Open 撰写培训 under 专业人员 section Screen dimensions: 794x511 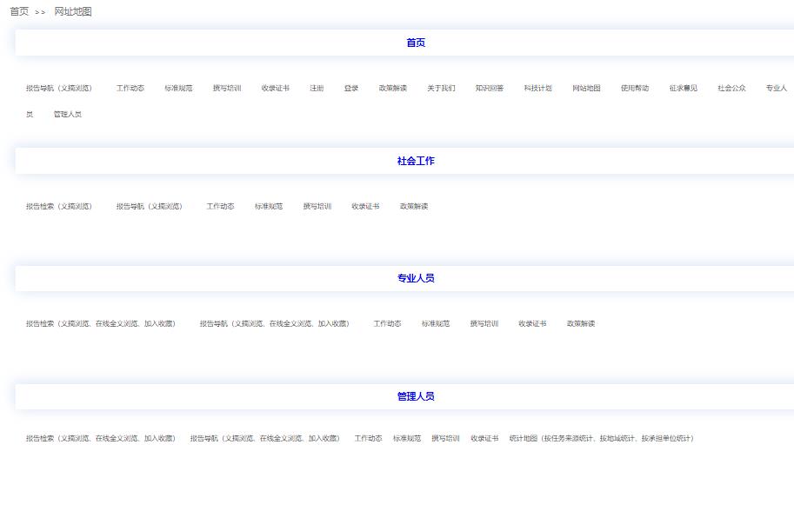pyautogui.click(x=484, y=324)
